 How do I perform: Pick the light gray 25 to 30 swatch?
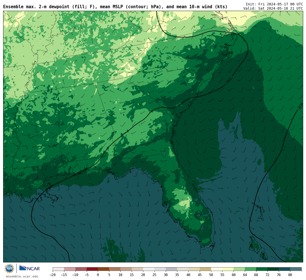160,269
